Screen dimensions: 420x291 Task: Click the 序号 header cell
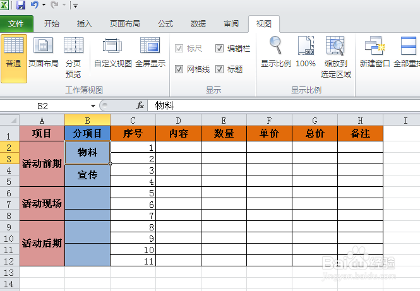pyautogui.click(x=133, y=133)
